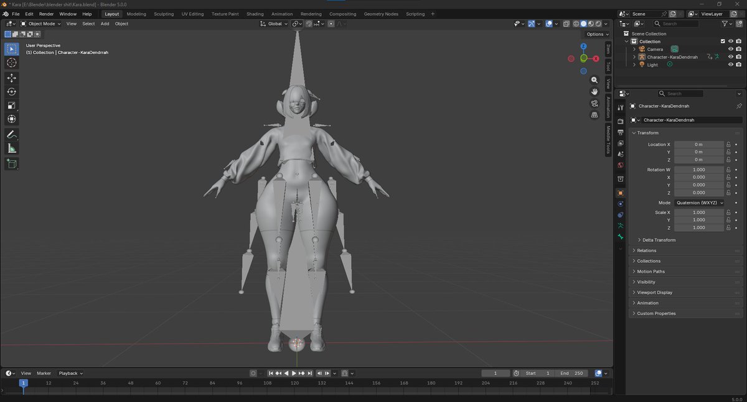Open the Scene properties tab

(621, 154)
